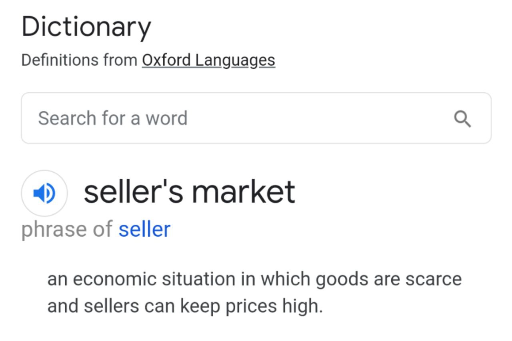Image resolution: width=512 pixels, height=341 pixels.
Task: Click the word "Oxford" in the source link
Action: [x=166, y=60]
